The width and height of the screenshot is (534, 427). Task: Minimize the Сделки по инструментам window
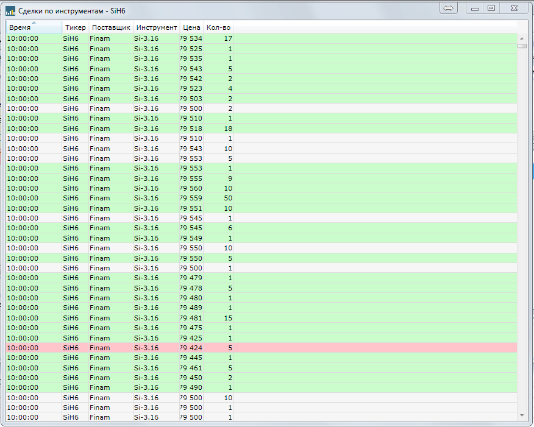[475, 8]
